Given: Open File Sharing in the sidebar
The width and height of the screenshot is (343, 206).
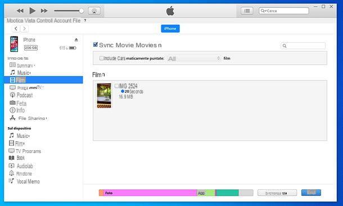Looking at the screenshot, I should pyautogui.click(x=28, y=118).
